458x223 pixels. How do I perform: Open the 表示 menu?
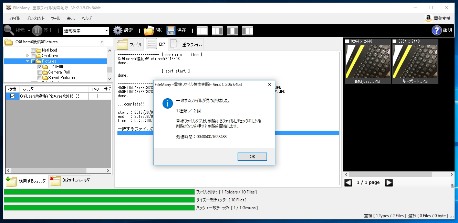(x=71, y=19)
